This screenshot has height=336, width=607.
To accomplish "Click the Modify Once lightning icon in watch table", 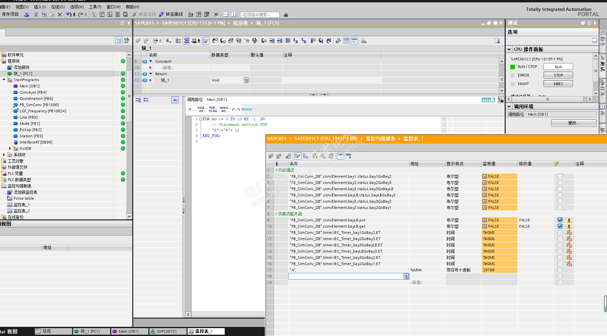I will click(x=315, y=156).
